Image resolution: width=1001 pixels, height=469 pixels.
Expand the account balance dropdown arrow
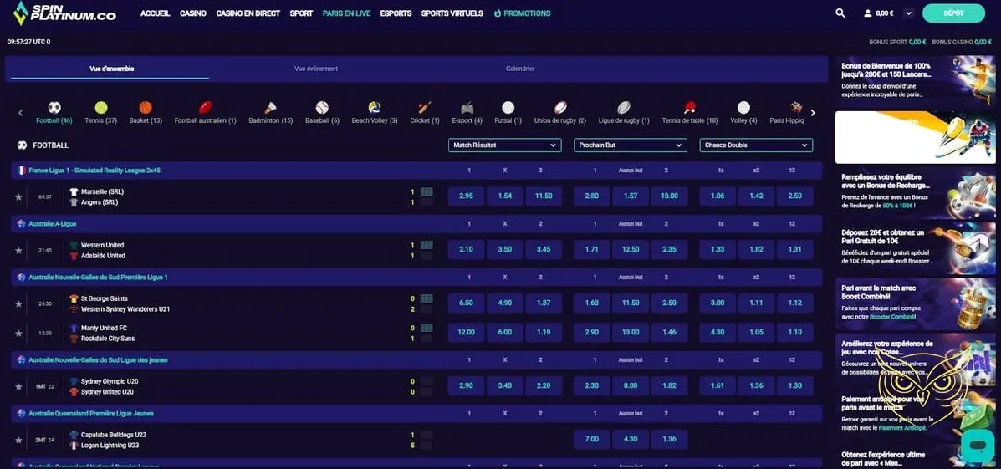point(909,13)
